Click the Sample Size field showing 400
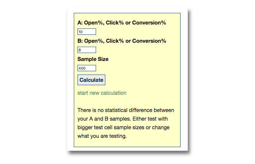 point(86,68)
